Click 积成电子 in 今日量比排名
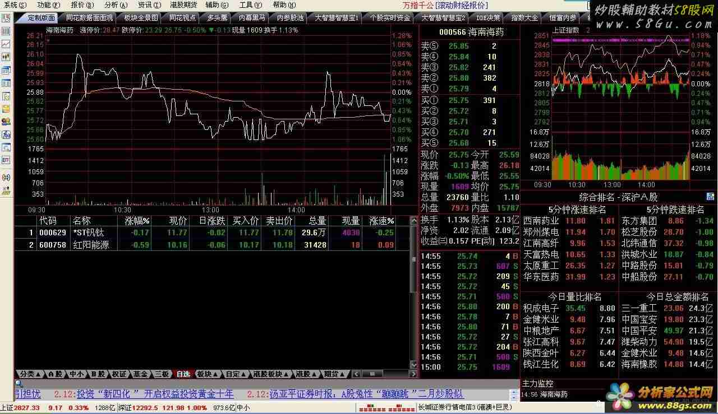Screen dimensions: 718x414 click(x=541, y=308)
